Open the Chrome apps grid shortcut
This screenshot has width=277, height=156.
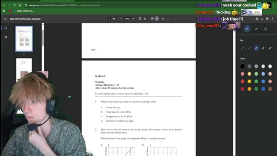pos(4,11)
